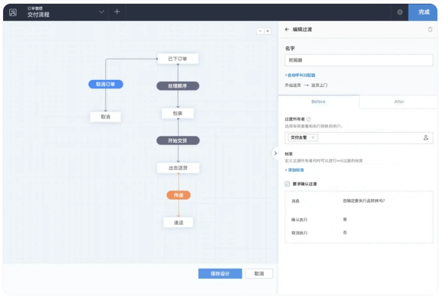Click the blueprint icon in the top-left corner
Screen dimensions: 443x299
(13, 12)
